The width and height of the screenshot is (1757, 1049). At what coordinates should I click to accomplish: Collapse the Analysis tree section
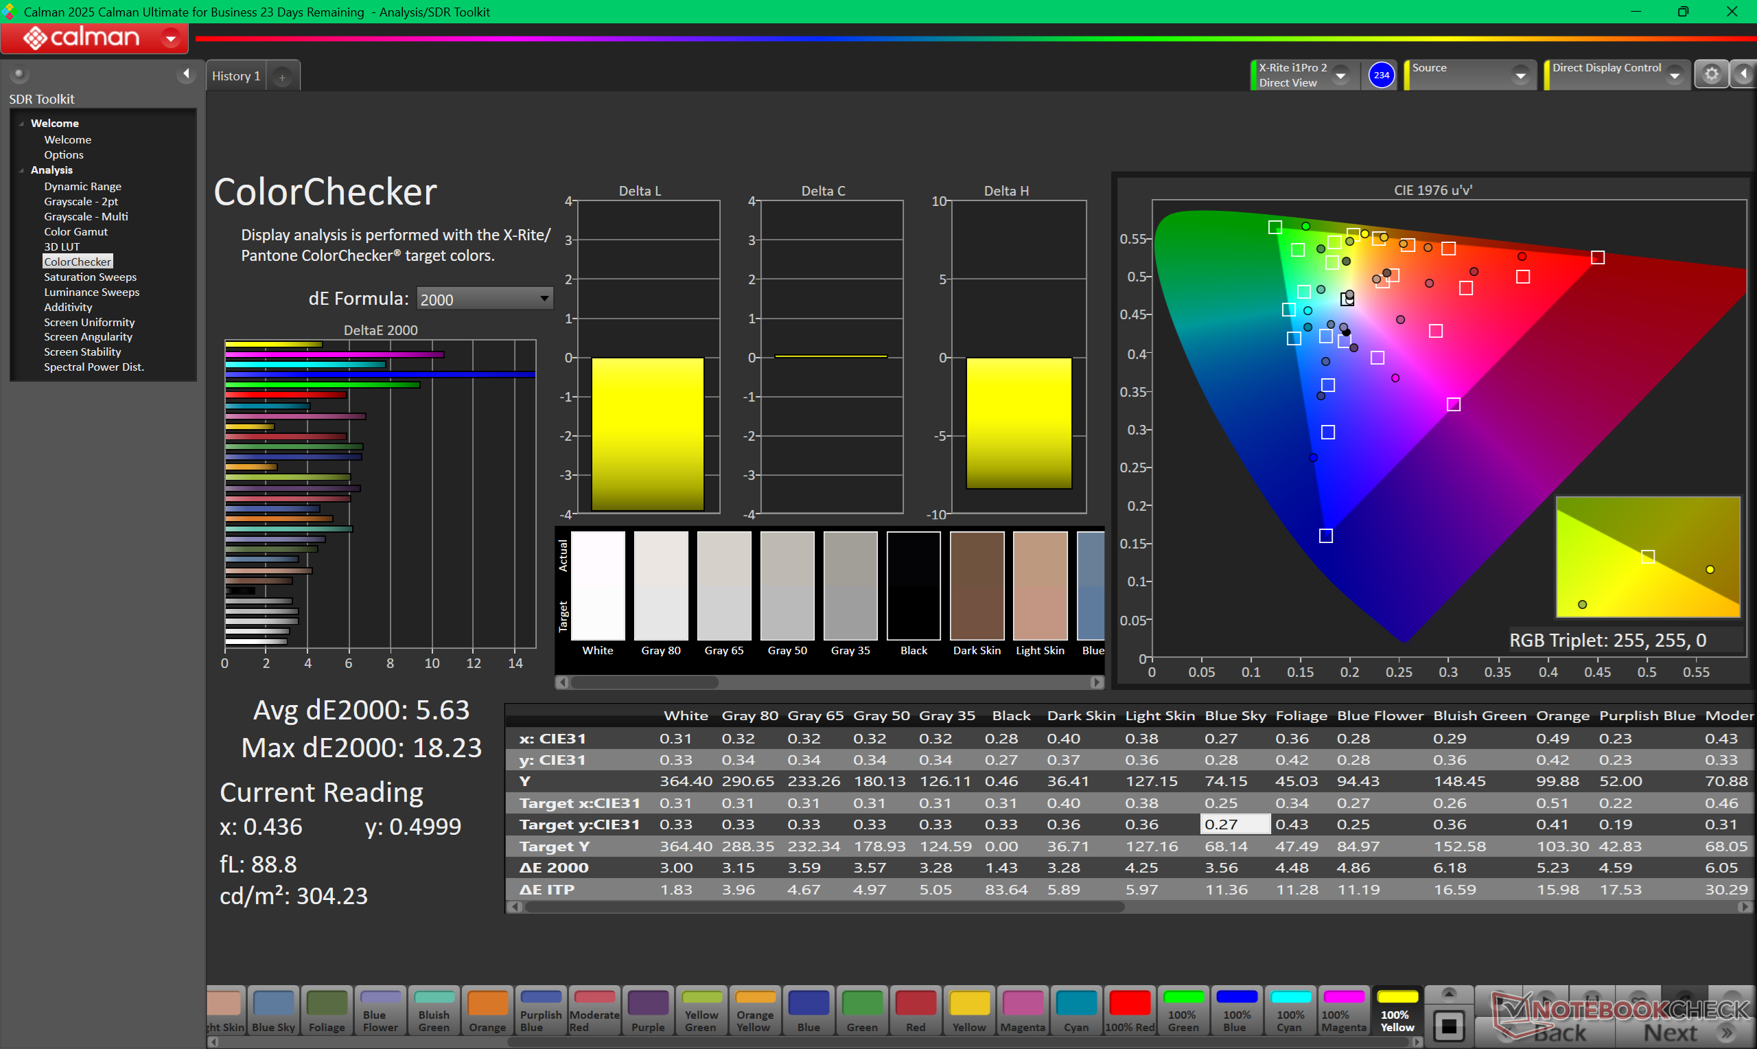coord(22,170)
